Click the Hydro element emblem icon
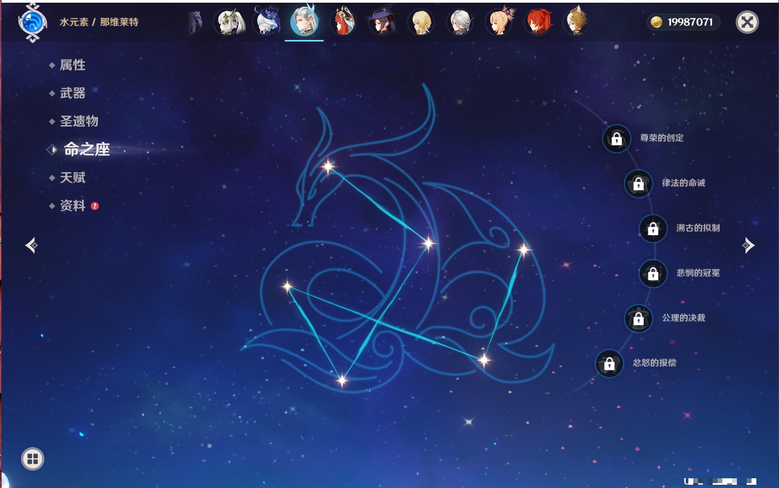The image size is (779, 488). pos(32,23)
